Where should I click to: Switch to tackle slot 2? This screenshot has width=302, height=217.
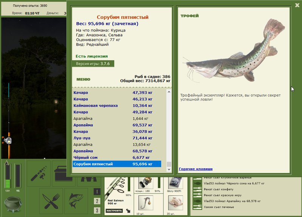97,201
